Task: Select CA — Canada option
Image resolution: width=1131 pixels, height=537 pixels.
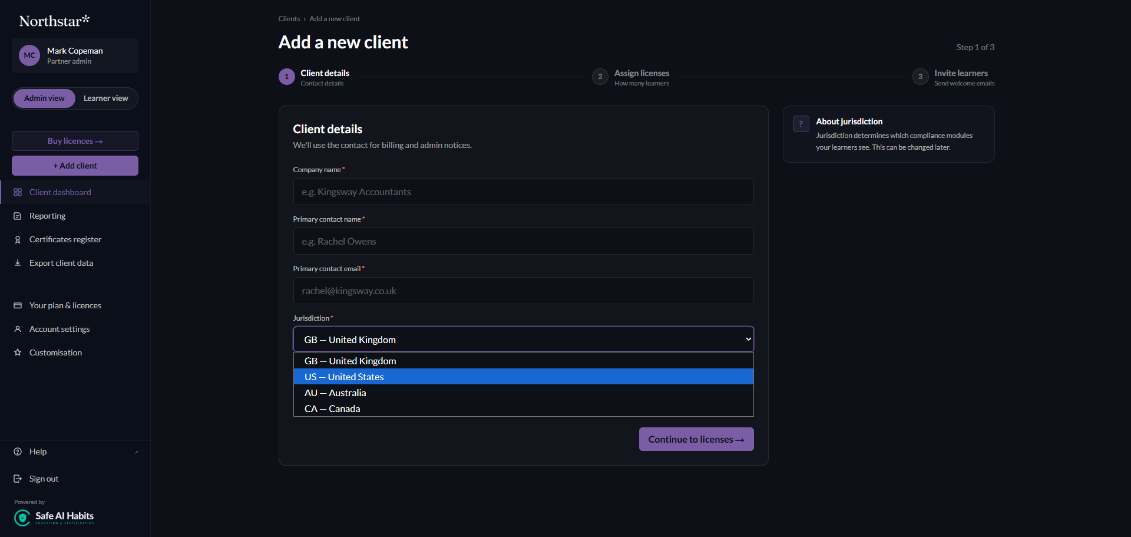Action: coord(523,408)
